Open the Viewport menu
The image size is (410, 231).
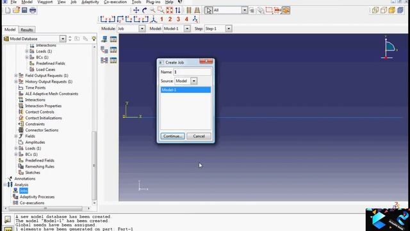click(x=45, y=2)
